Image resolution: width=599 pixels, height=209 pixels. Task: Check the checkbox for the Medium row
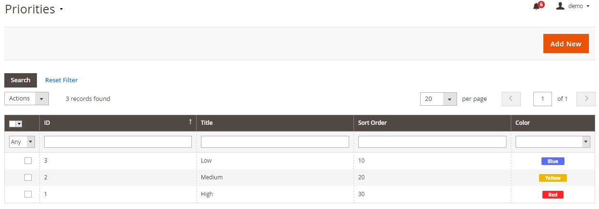pos(28,177)
